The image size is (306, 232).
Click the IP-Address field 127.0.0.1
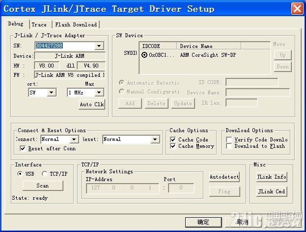[123, 188]
